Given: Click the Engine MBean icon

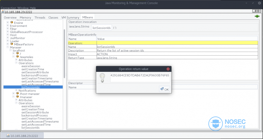Looking at the screenshot, I should tap(12, 22).
